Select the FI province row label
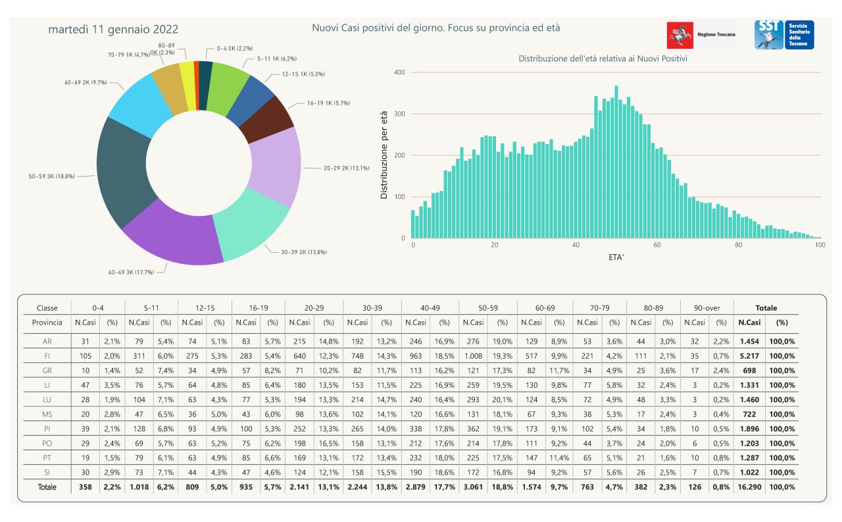842x522 pixels. click(47, 356)
